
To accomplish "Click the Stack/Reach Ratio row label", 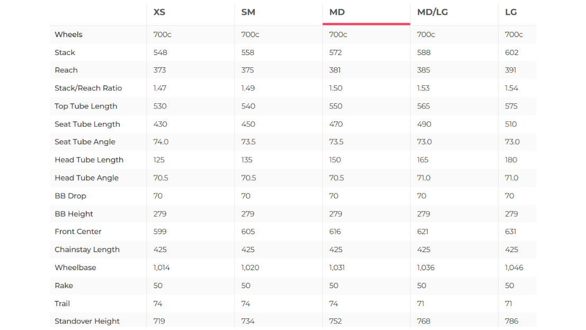I will pyautogui.click(x=88, y=88).
